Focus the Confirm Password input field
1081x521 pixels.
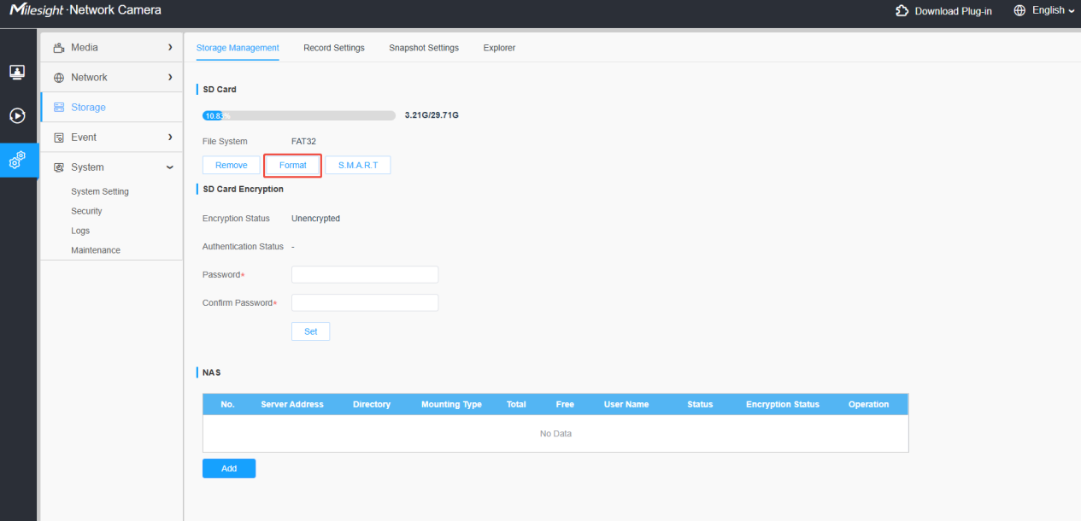365,302
